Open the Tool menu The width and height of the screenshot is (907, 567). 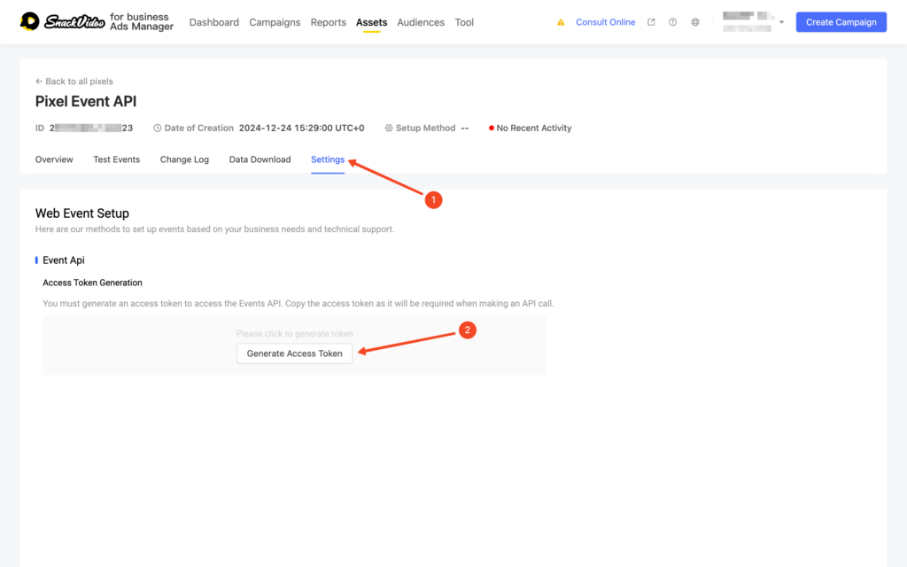(x=464, y=22)
